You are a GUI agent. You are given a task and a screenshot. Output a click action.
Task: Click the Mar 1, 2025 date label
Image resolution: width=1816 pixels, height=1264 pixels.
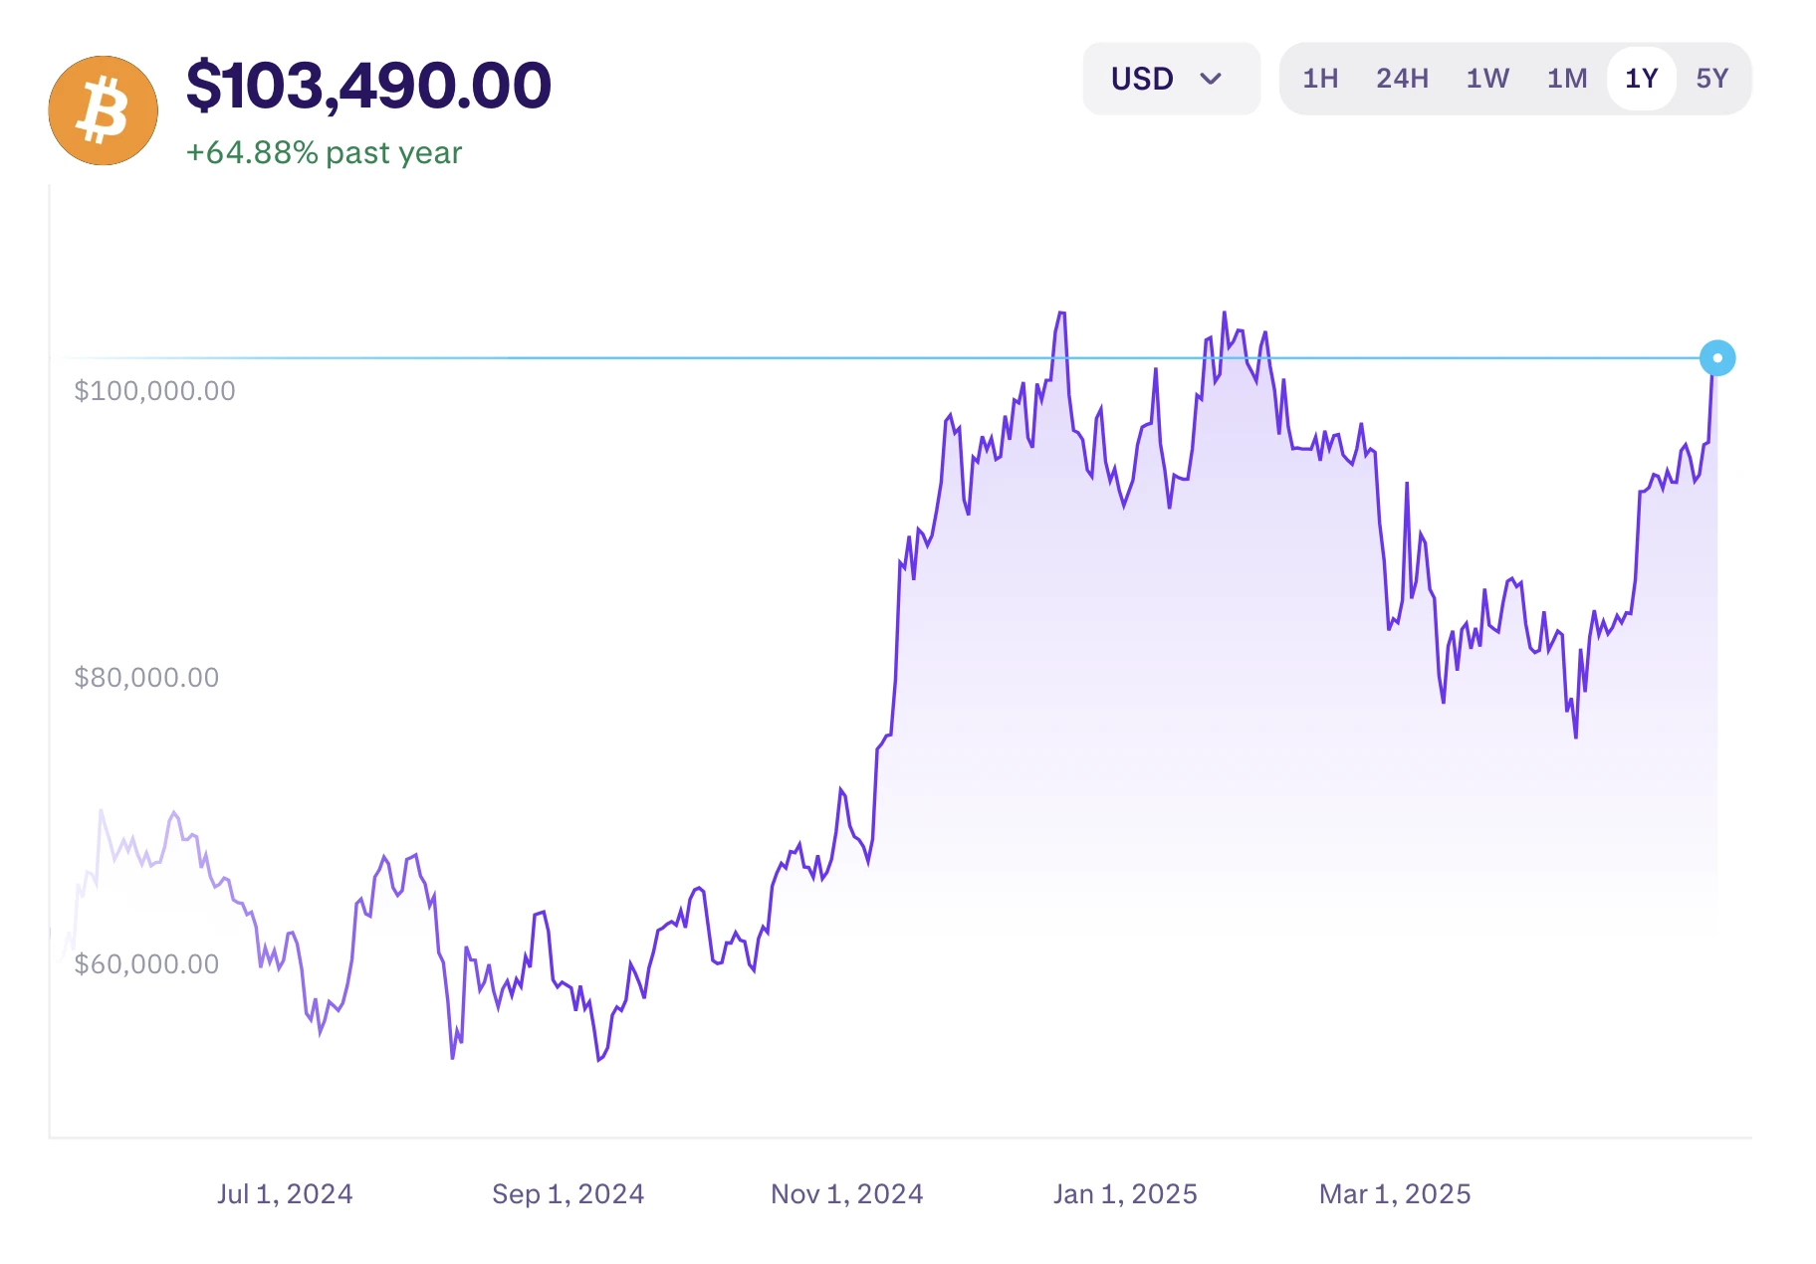tap(1395, 1194)
